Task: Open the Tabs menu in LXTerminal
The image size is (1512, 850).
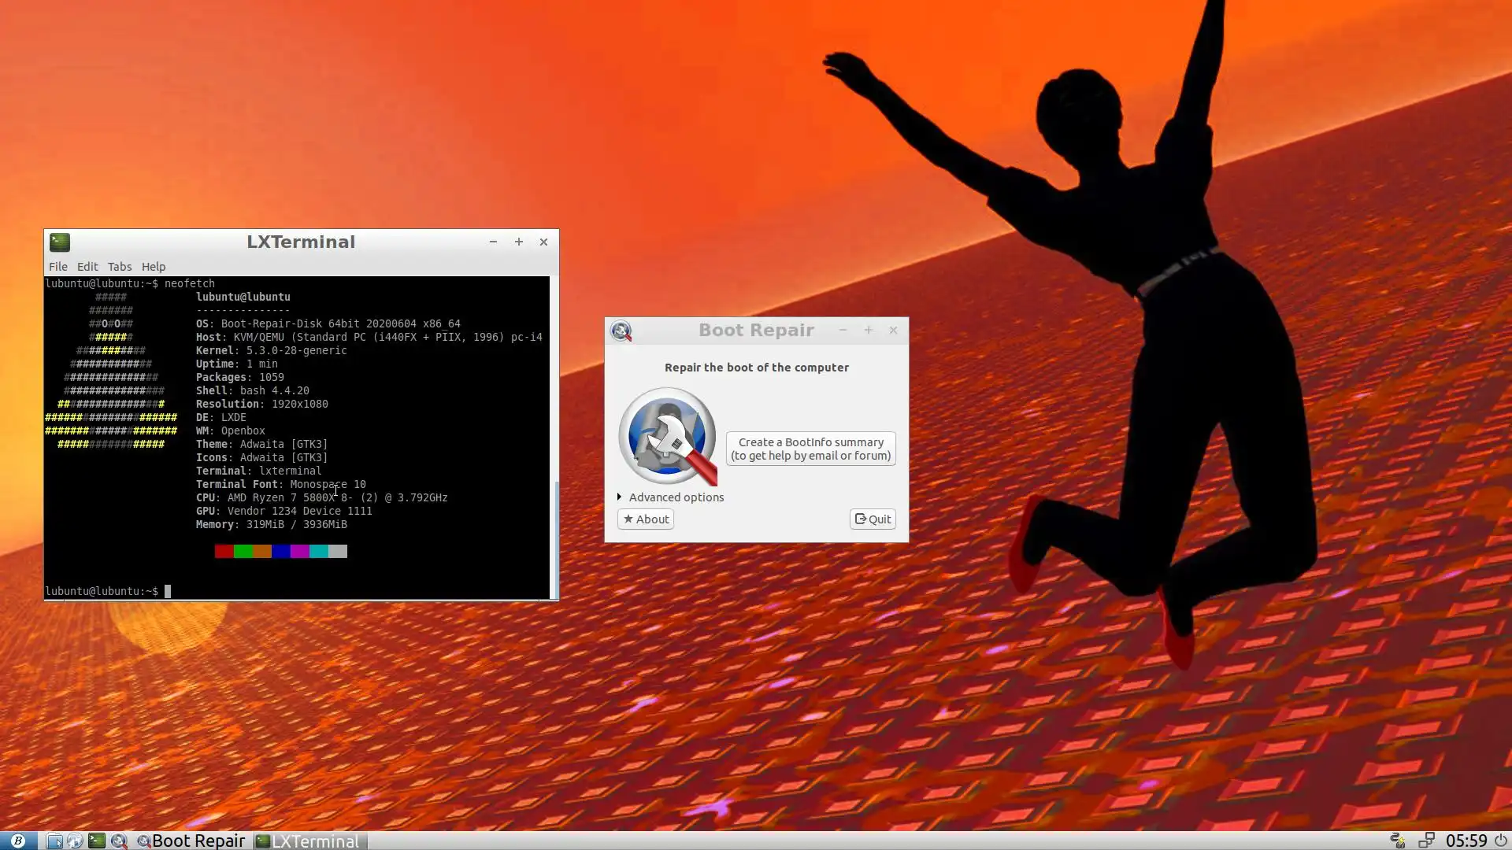Action: click(120, 266)
